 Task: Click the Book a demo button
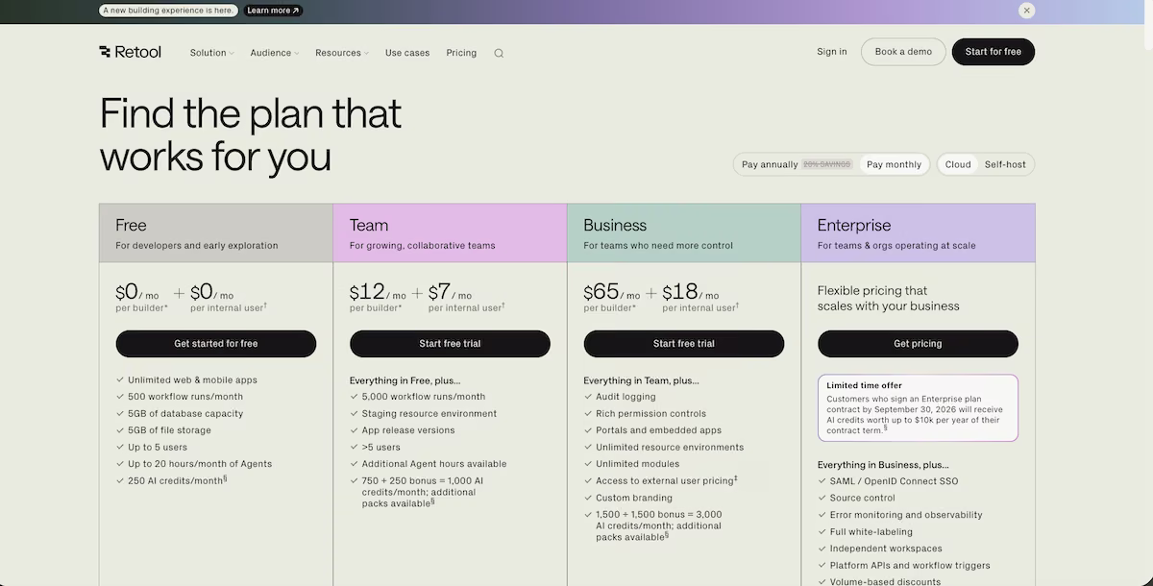tap(903, 52)
